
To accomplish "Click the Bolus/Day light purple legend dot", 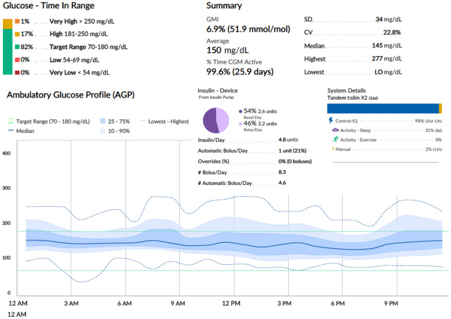I will tap(240, 123).
